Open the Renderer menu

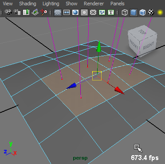point(94,4)
